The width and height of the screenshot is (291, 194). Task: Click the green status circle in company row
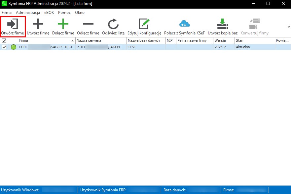(x=14, y=47)
